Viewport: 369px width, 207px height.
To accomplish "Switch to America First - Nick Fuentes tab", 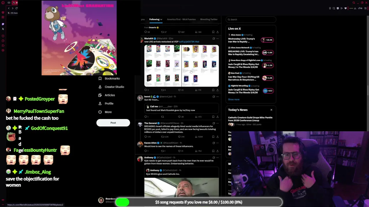I will 181,19.
